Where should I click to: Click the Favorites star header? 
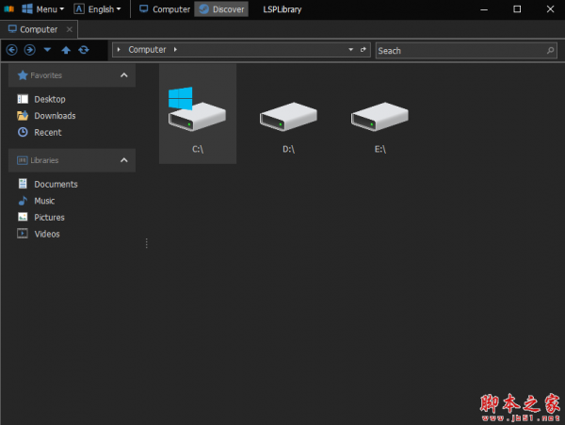pos(23,75)
